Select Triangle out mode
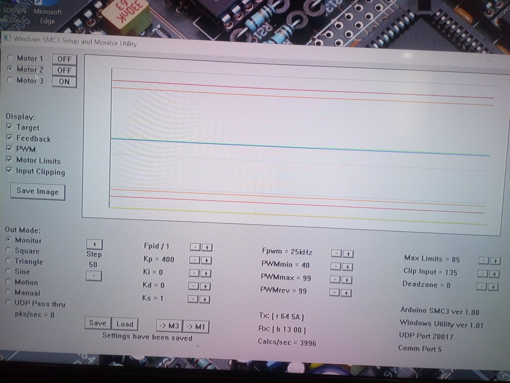This screenshot has height=383, width=510. click(x=8, y=260)
